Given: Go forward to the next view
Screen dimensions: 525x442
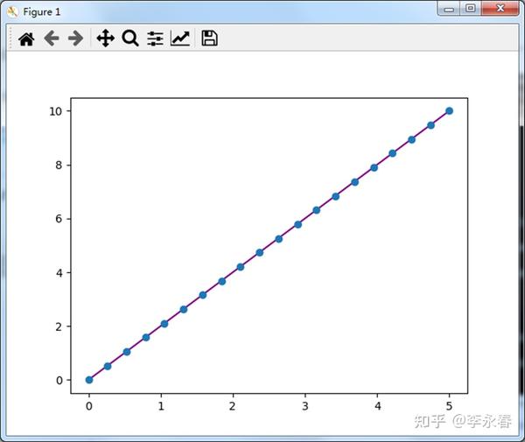Looking at the screenshot, I should pos(75,39).
